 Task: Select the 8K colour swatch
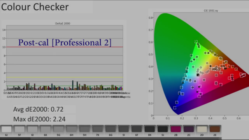149,129
